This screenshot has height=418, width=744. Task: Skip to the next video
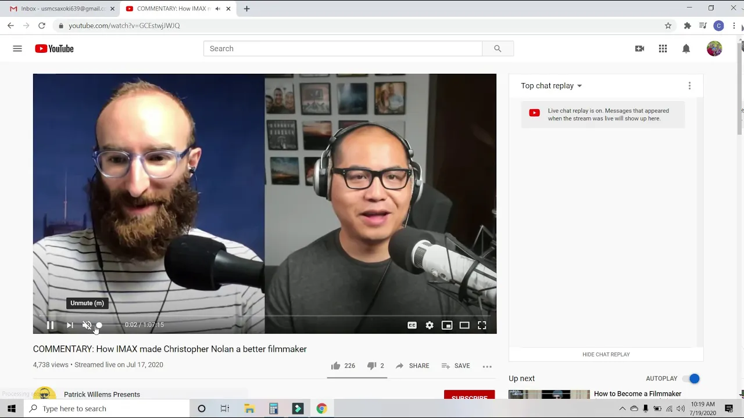tap(70, 325)
